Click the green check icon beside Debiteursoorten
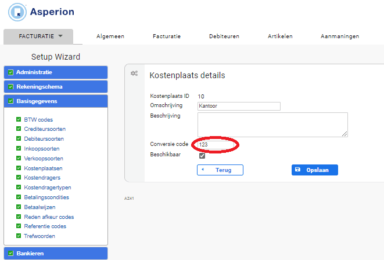Image resolution: width=384 pixels, height=260 pixels. (x=19, y=138)
